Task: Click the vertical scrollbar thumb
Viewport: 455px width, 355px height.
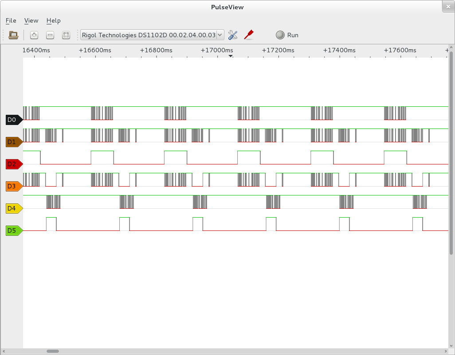Action: (451, 153)
